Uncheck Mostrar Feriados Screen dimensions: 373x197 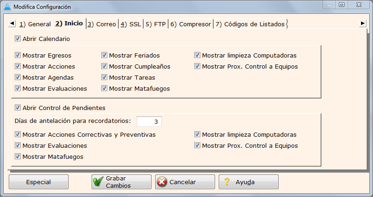(105, 55)
